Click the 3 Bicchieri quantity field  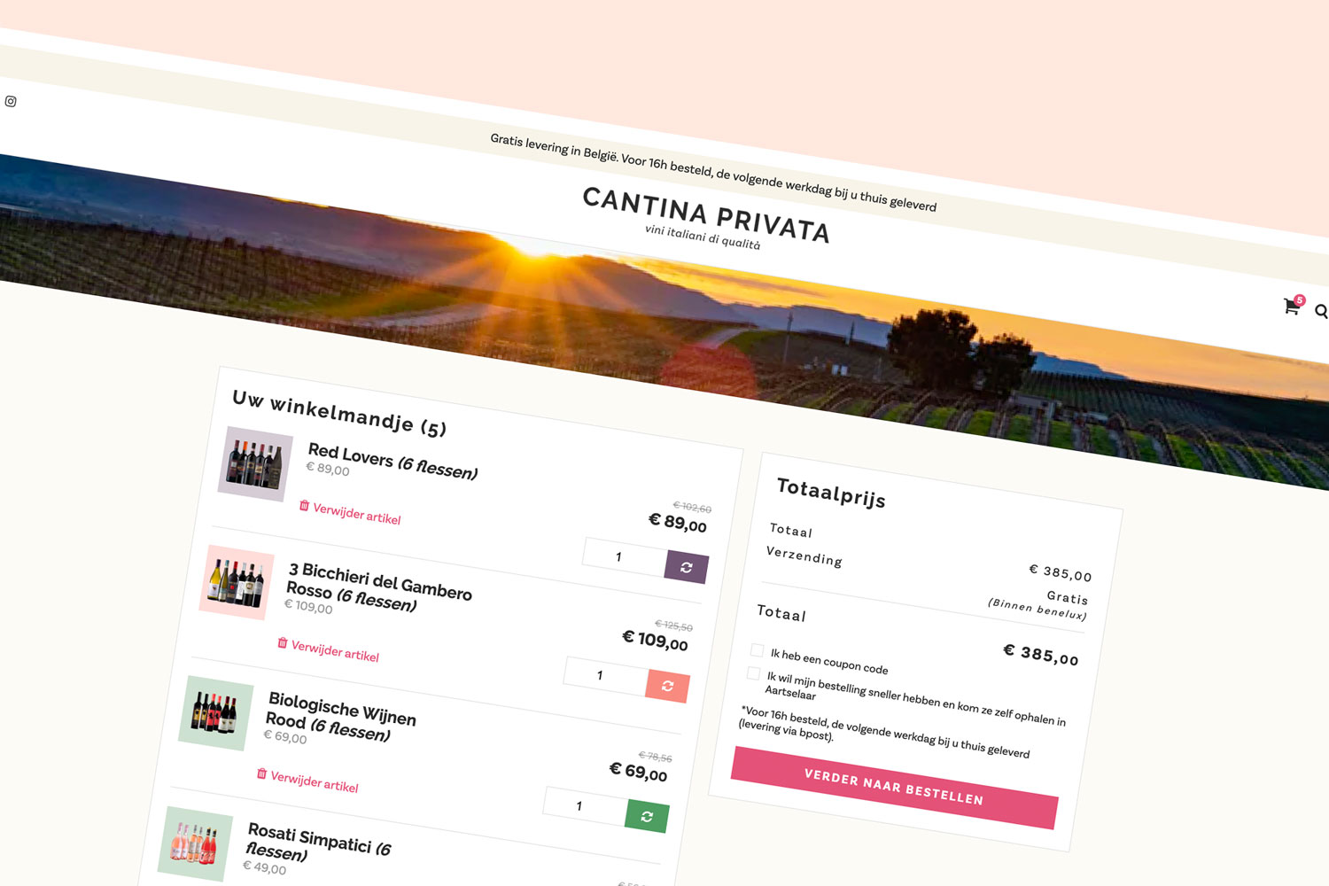tap(606, 675)
